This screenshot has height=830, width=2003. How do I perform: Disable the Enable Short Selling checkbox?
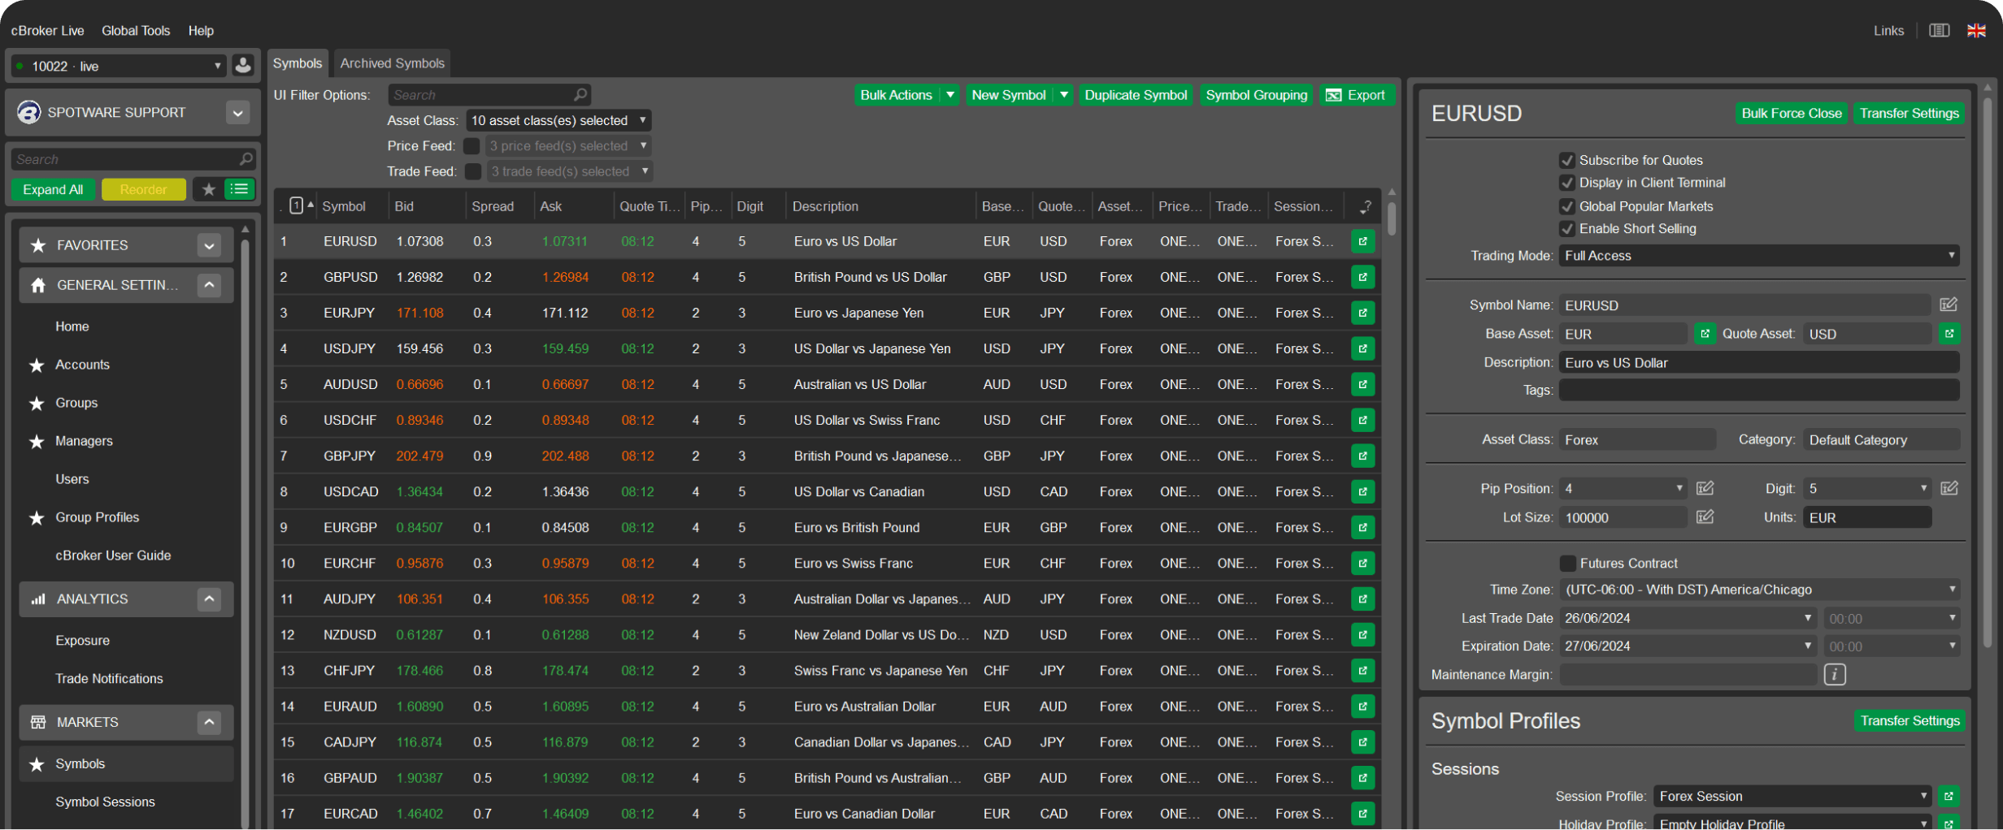coord(1566,229)
